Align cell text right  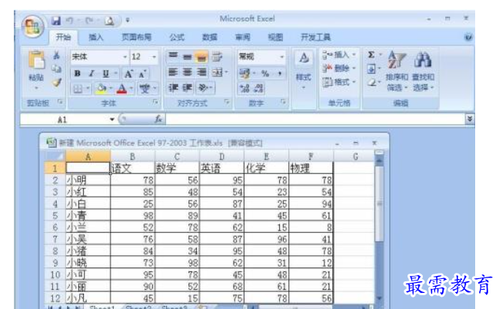201,72
